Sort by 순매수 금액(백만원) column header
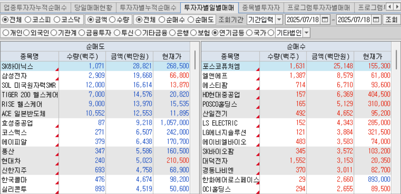 (331, 56)
